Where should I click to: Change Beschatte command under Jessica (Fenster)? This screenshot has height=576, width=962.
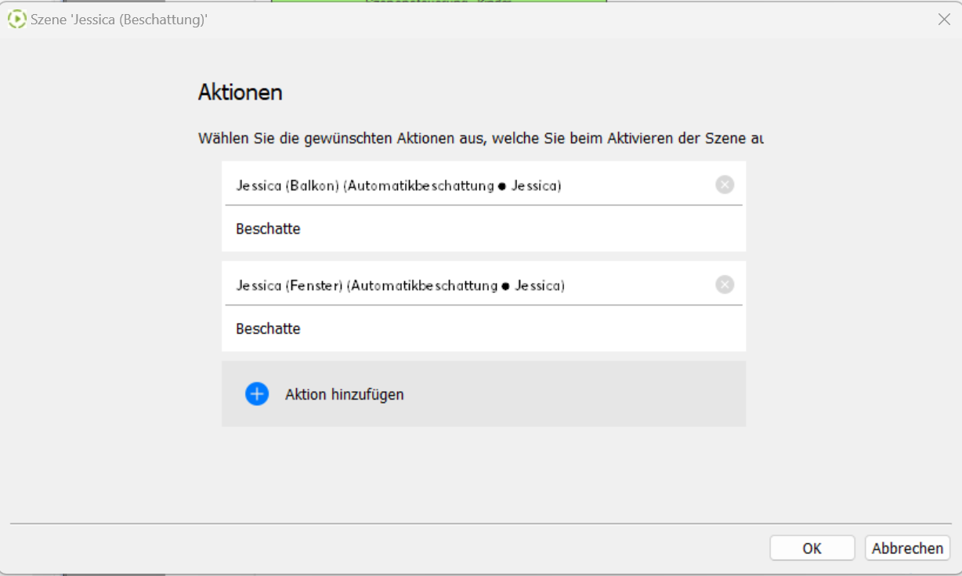[x=268, y=328]
